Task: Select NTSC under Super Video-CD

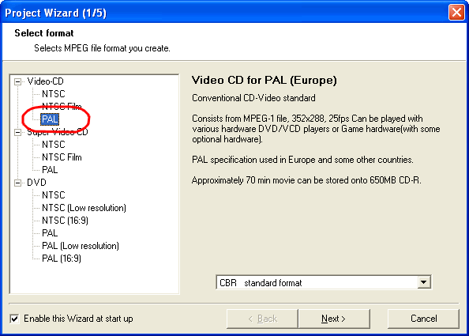Action: [x=54, y=145]
